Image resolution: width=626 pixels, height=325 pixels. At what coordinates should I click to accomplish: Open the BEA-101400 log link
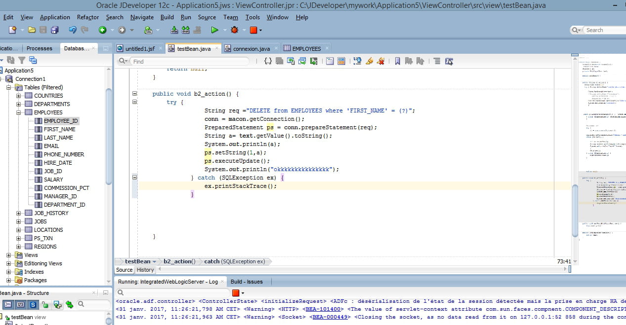point(323,309)
